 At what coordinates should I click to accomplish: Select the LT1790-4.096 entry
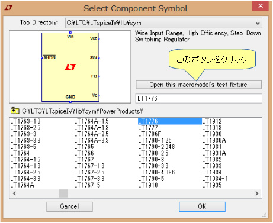[156, 172]
